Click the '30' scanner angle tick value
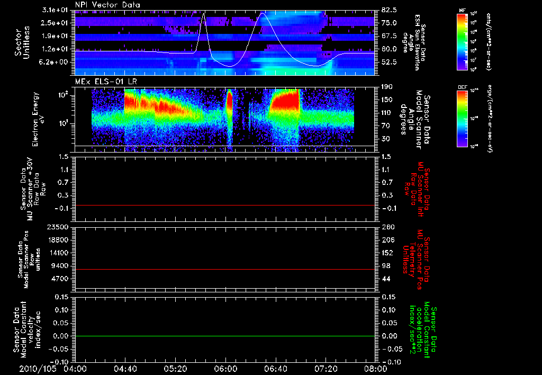Screen dimensions: 542x375 (386, 139)
